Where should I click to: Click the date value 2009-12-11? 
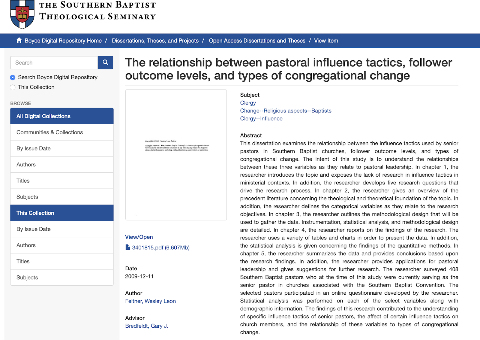(x=139, y=276)
